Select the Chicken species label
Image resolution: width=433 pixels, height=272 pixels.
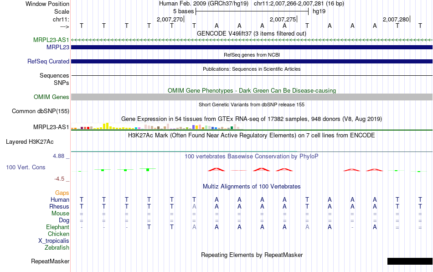coord(58,234)
